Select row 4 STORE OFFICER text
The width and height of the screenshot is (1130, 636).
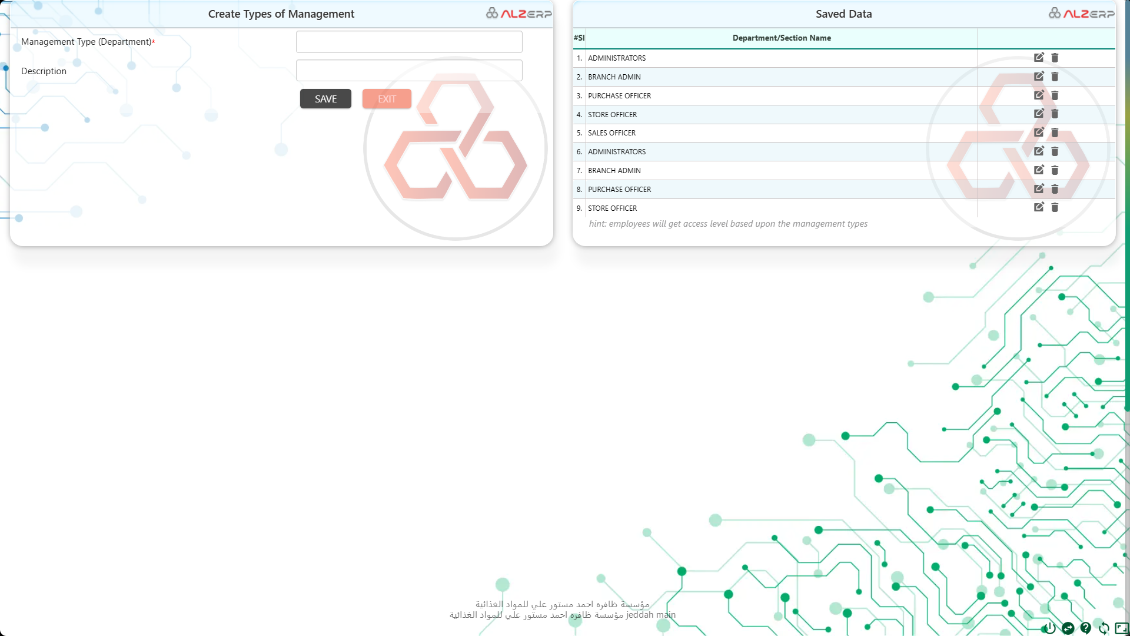point(613,114)
